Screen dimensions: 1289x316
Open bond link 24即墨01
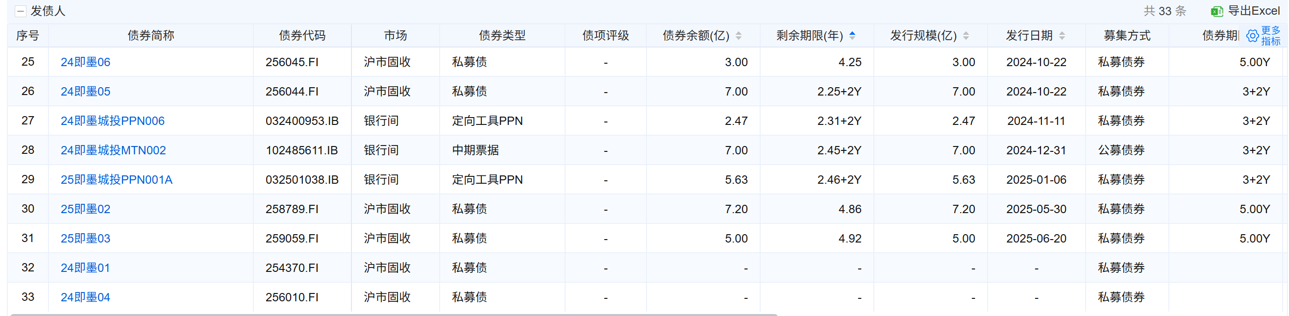tap(86, 268)
